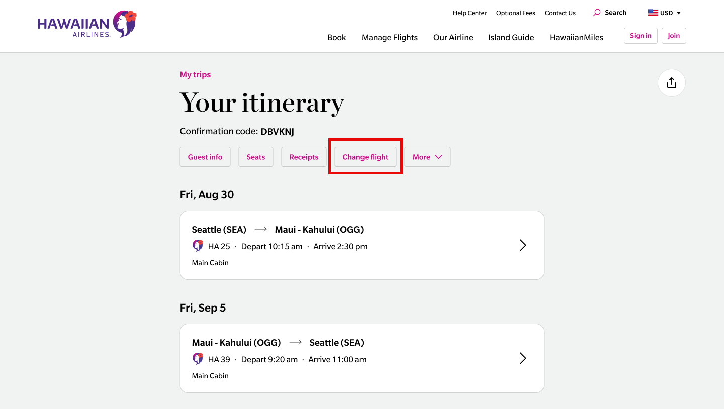Open HA 39 flight details chevron
The image size is (724, 409).
coord(523,358)
